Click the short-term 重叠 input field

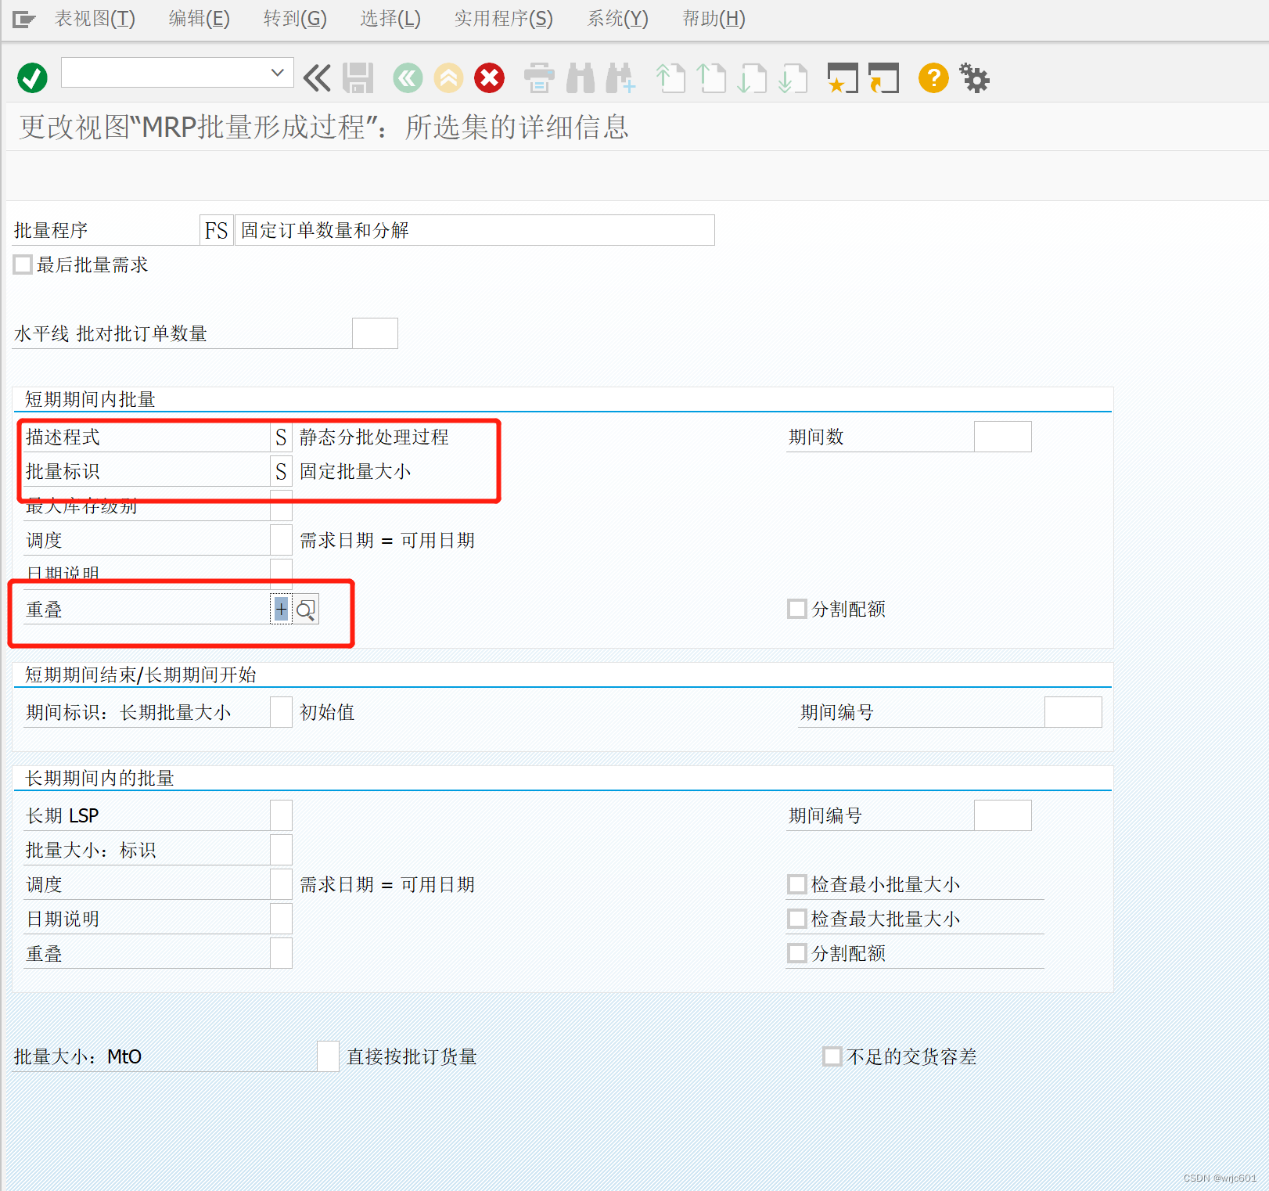[281, 609]
